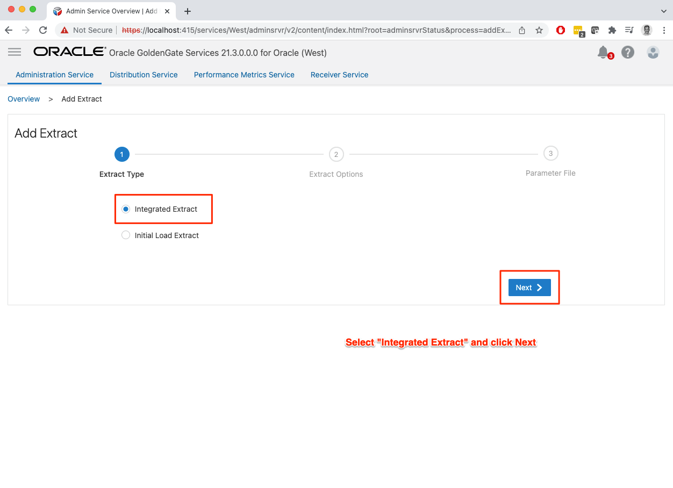Open the user account avatar menu
This screenshot has height=488, width=673.
pos(653,52)
